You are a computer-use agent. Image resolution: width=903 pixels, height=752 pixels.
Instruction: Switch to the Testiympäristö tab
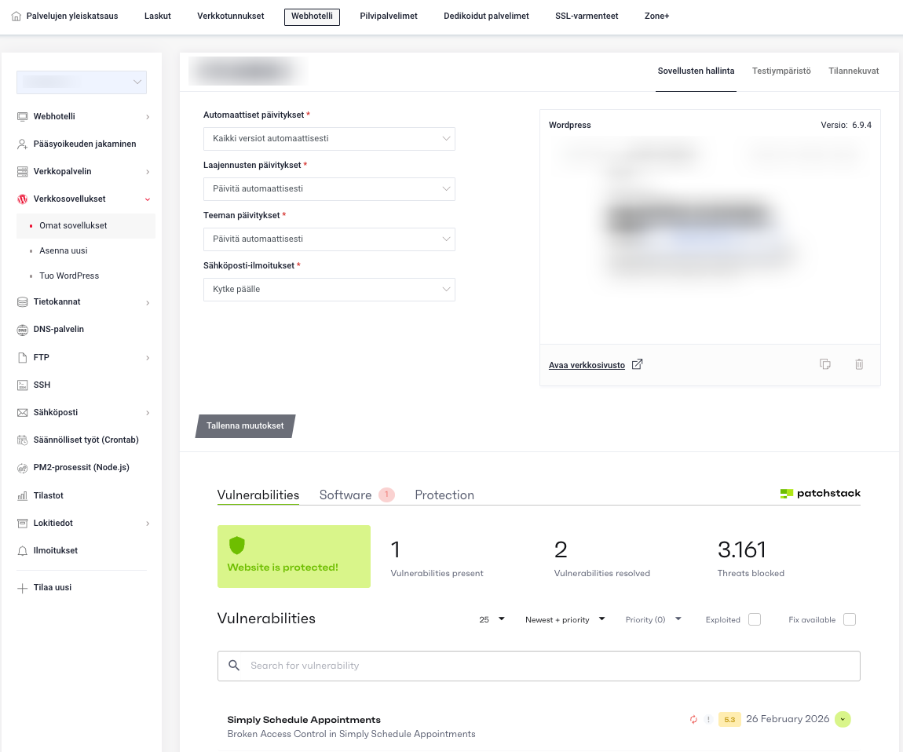pyautogui.click(x=781, y=71)
